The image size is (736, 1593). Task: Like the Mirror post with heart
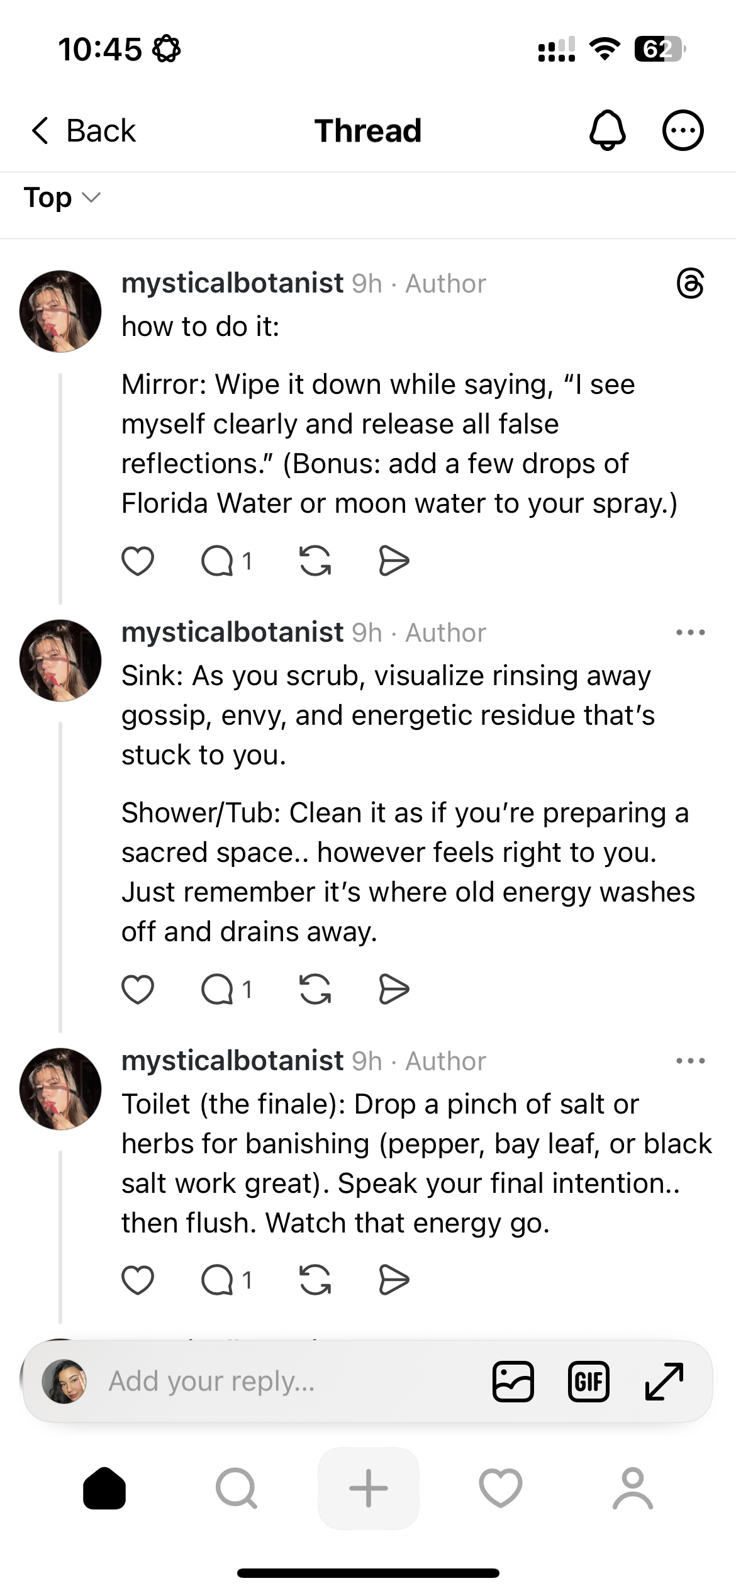[x=138, y=561]
